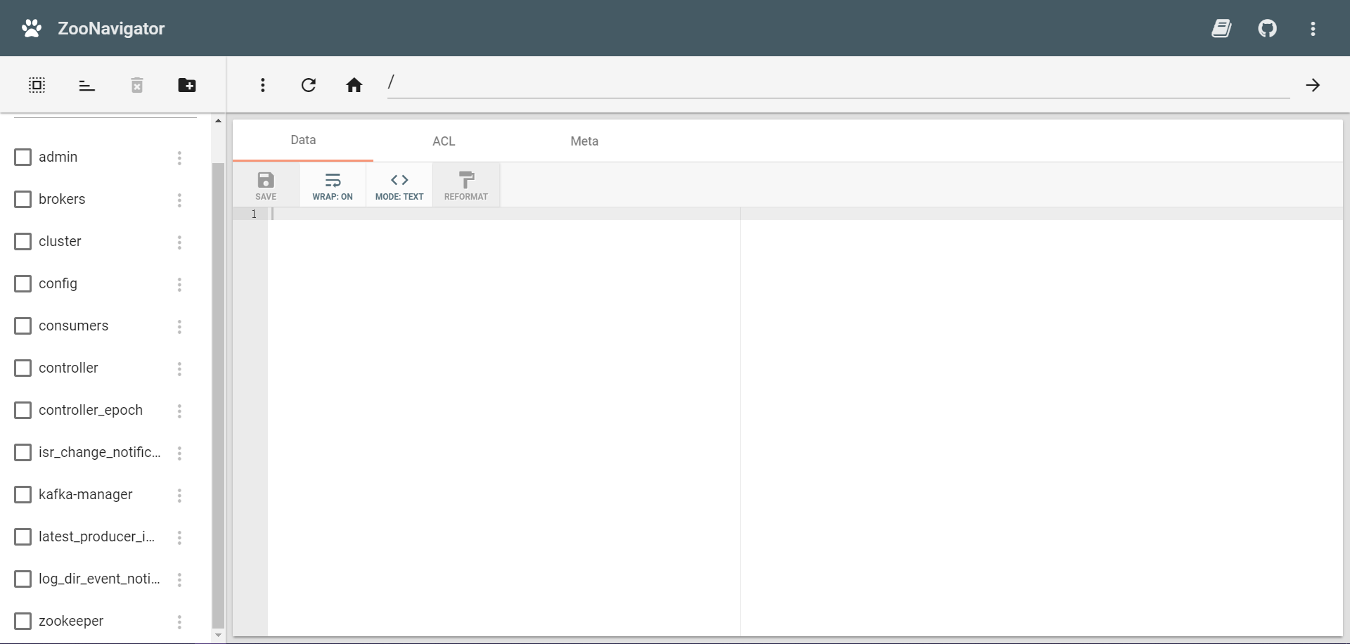Image resolution: width=1350 pixels, height=644 pixels.
Task: Open the options menu for zookeeper node
Action: click(179, 622)
